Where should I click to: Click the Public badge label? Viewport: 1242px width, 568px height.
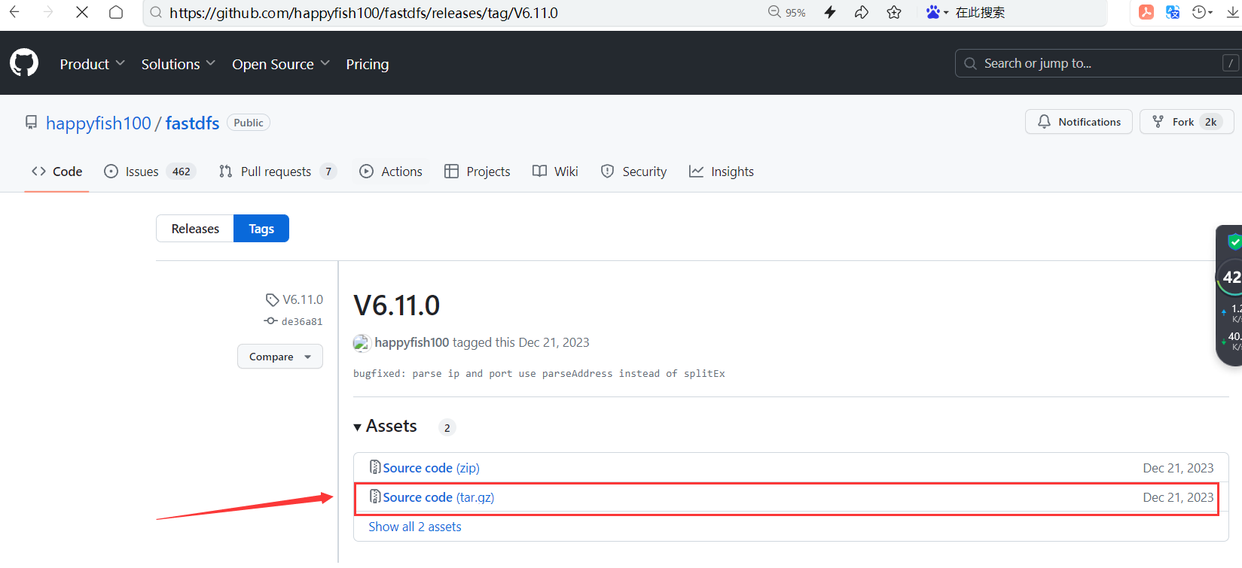249,123
